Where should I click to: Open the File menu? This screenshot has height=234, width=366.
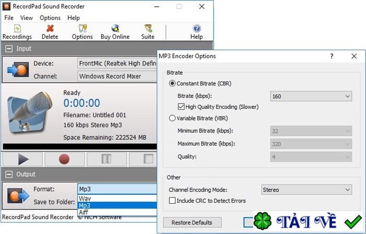click(x=9, y=18)
